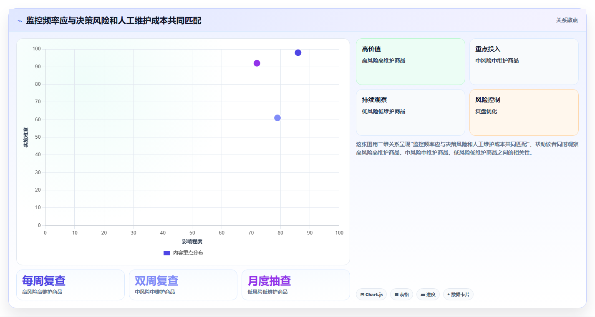Click 中风险中维护商品 in 重点投入 card
595x317 pixels.
[x=497, y=60]
